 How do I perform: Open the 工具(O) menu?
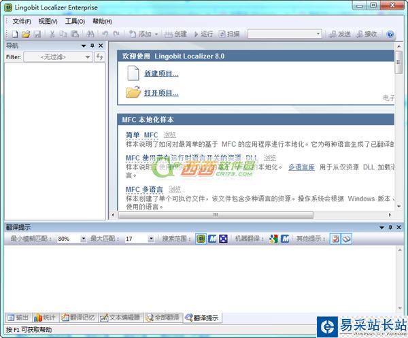75,21
